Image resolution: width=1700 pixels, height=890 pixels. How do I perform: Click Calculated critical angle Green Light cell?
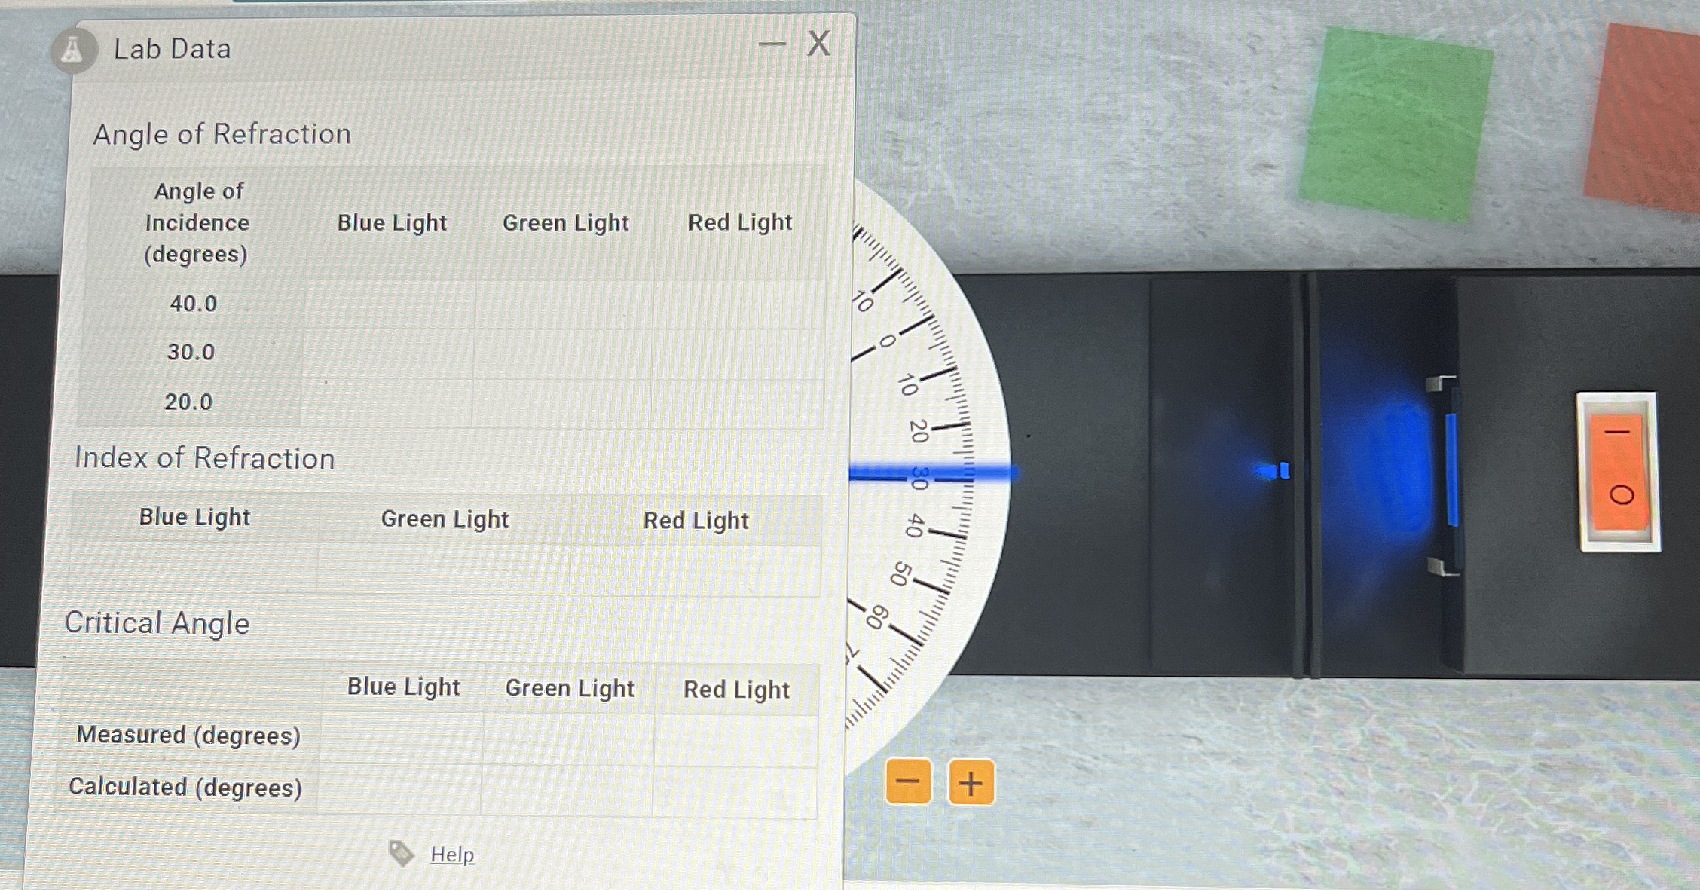(x=567, y=791)
